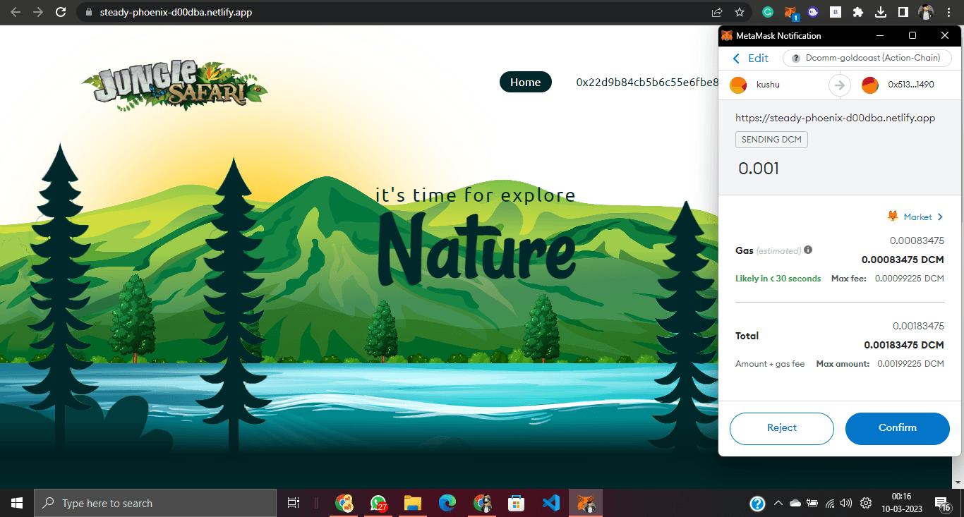Open Visual Studio Code from the taskbar
The width and height of the screenshot is (964, 517).
click(551, 503)
